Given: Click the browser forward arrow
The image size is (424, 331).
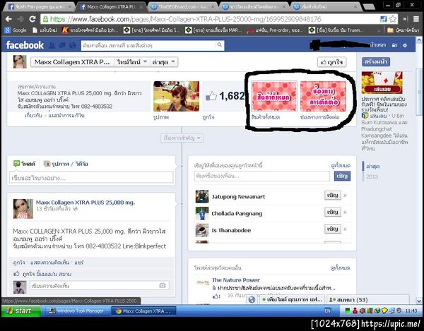Looking at the screenshot, I should (x=20, y=19).
